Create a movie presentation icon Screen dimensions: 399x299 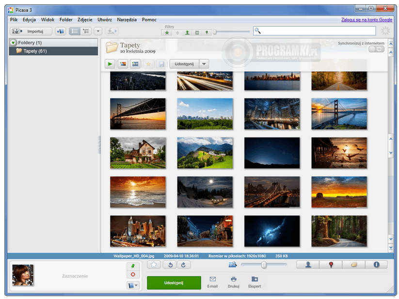(x=135, y=64)
